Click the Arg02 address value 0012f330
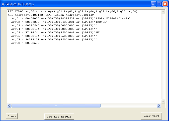Screen dimensions: 169x121 (x=32, y=22)
